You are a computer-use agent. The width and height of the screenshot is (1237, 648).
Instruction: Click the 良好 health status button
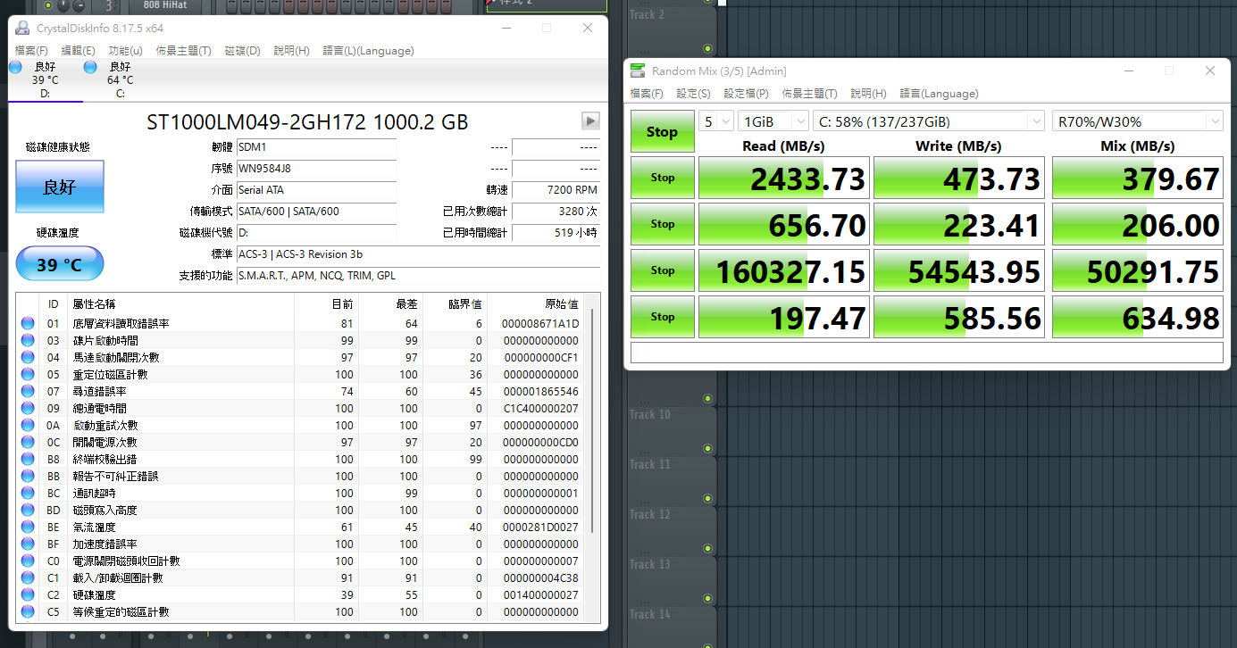point(60,187)
